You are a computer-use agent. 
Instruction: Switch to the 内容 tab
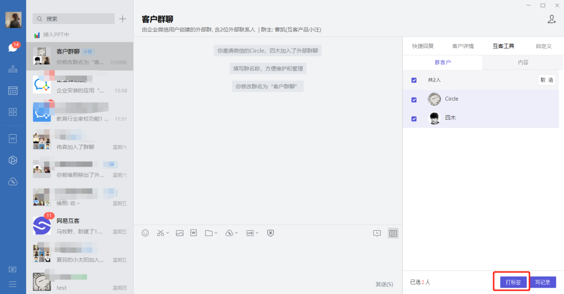click(x=523, y=62)
